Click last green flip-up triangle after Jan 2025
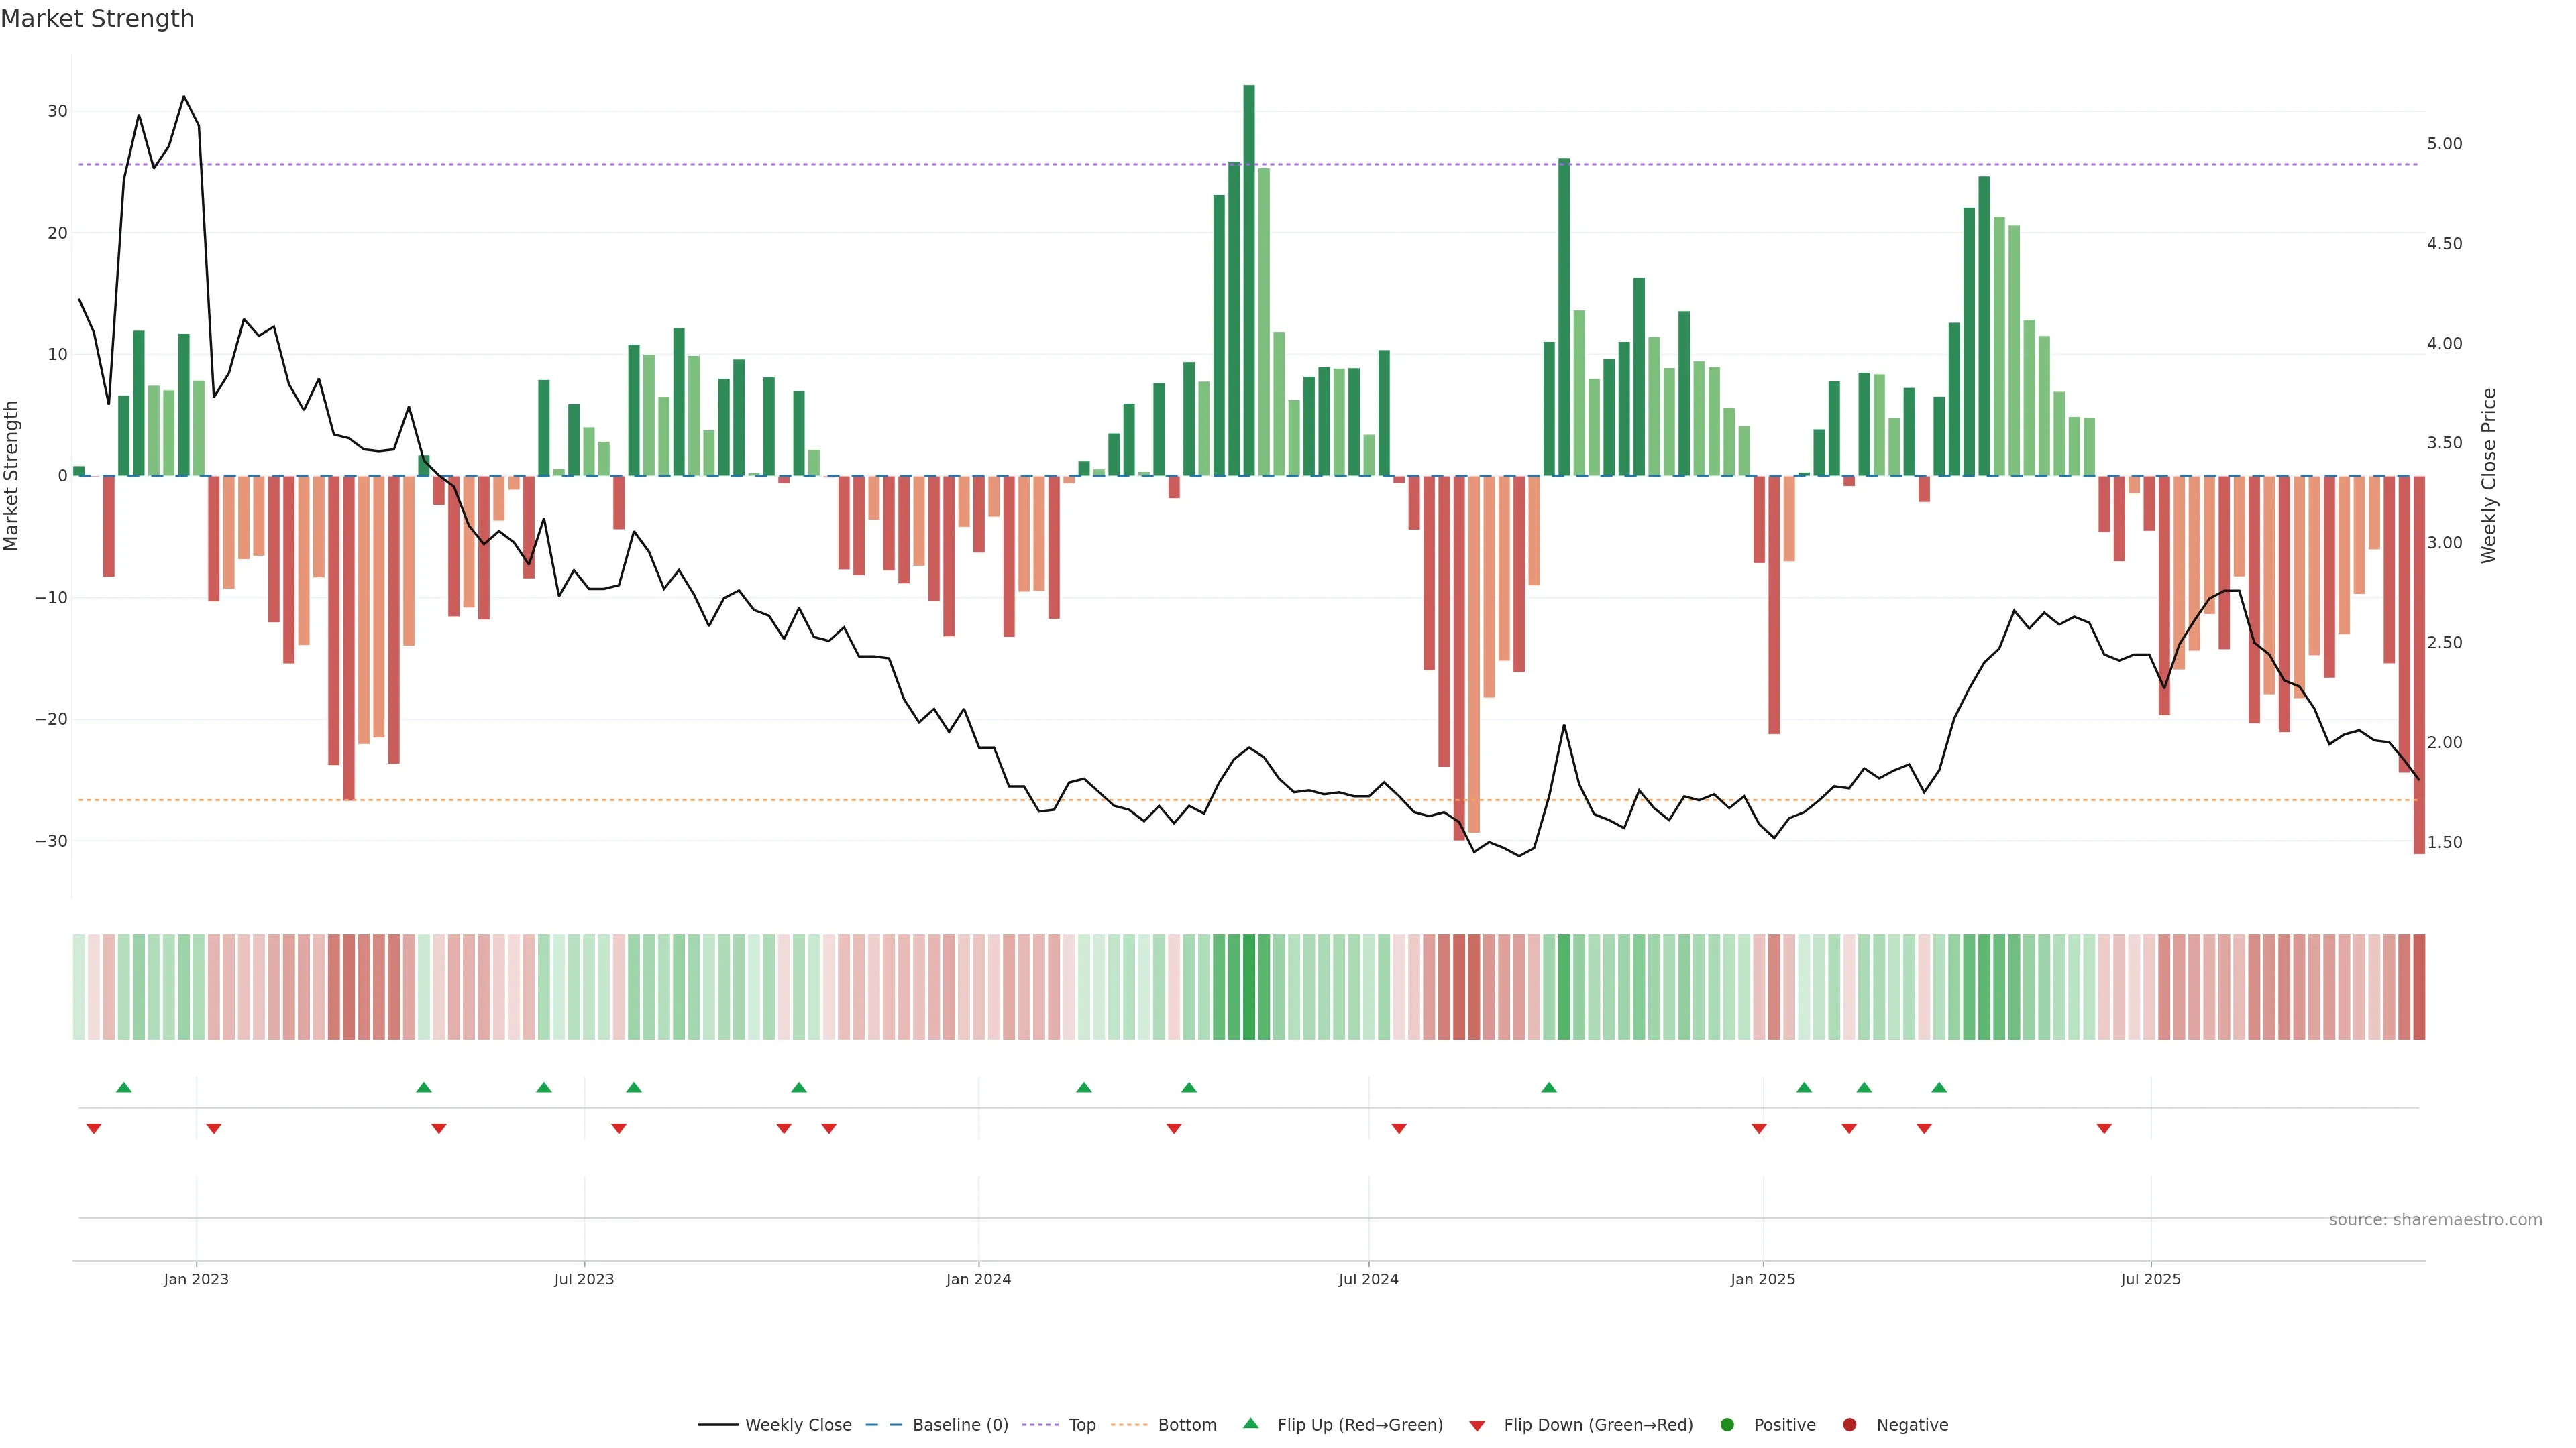This screenshot has width=2576, height=1448. pyautogui.click(x=1939, y=1087)
